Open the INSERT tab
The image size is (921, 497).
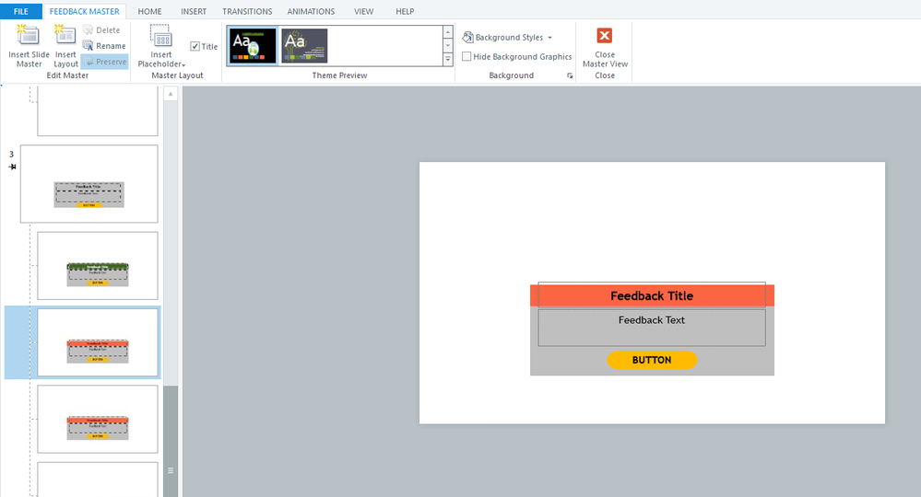pos(194,11)
